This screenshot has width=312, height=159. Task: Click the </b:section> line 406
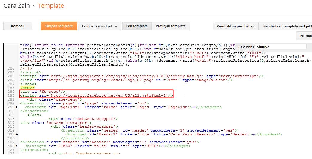point(75,138)
